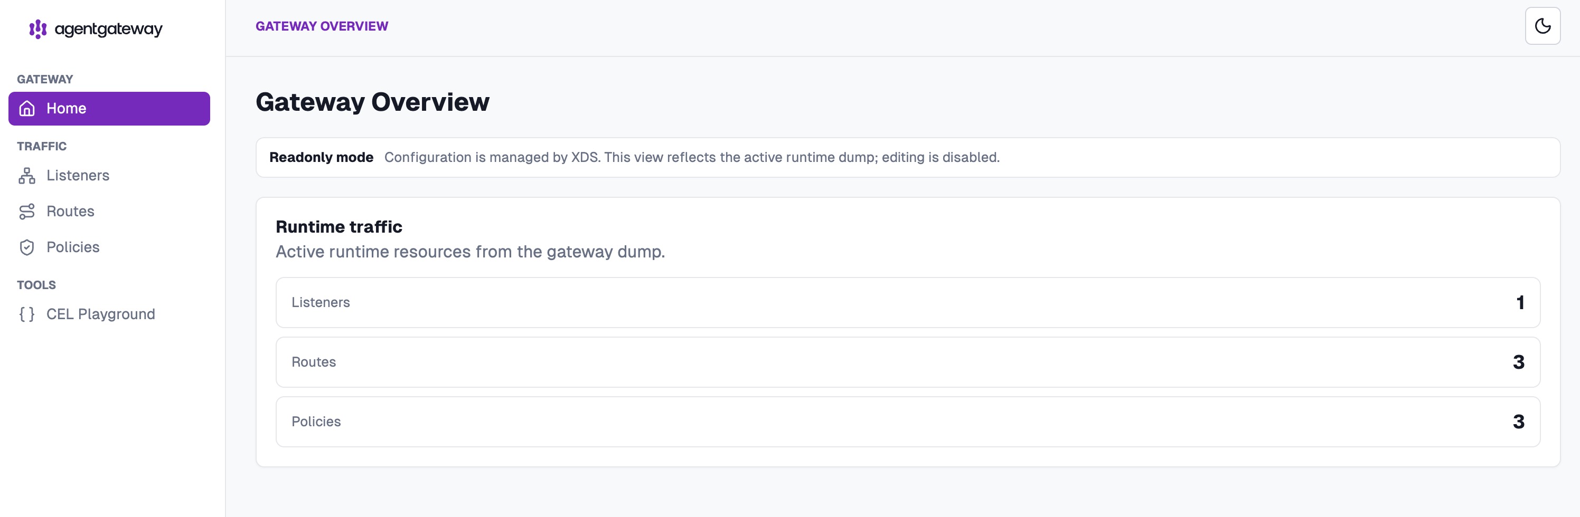Click the Policies shield icon
Viewport: 1580px width, 517px height.
(27, 247)
